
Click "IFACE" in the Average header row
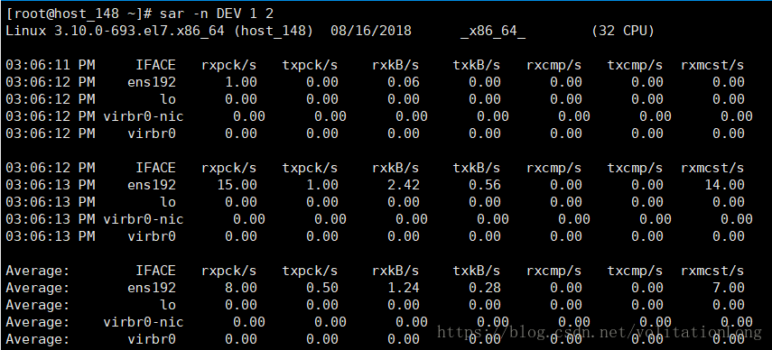point(155,271)
